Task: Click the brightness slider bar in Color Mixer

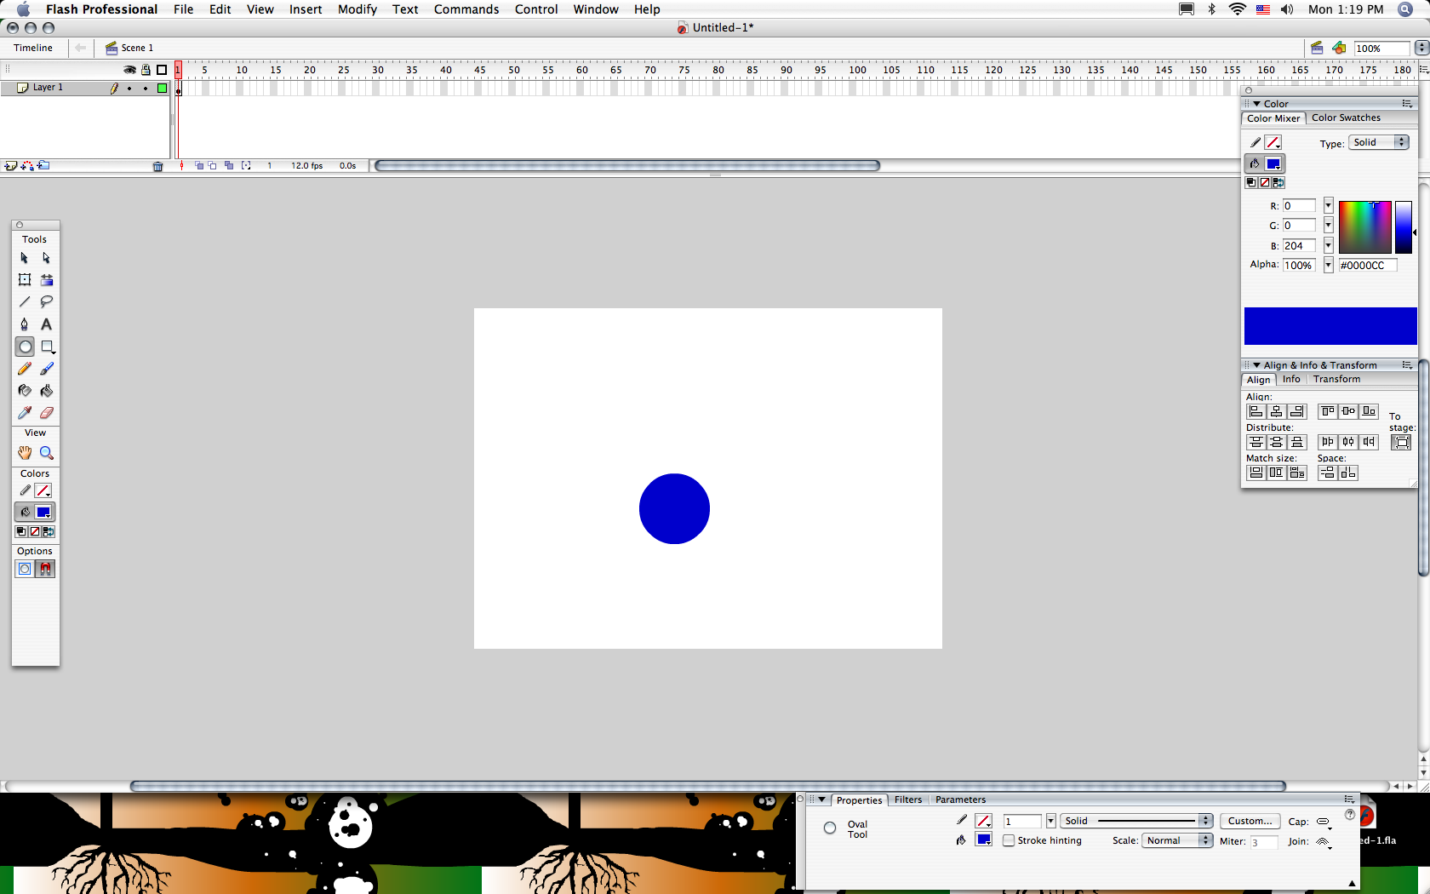Action: click(x=1403, y=227)
